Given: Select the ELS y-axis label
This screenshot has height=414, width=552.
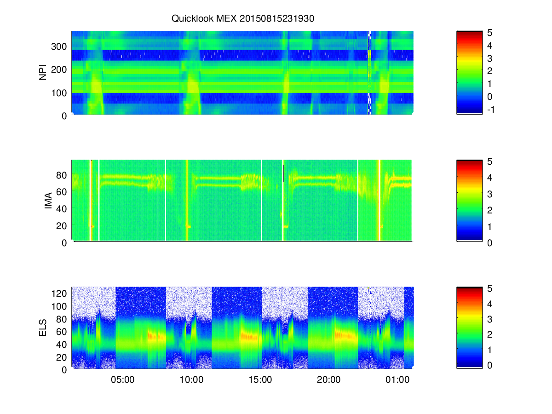Looking at the screenshot, I should click(43, 328).
